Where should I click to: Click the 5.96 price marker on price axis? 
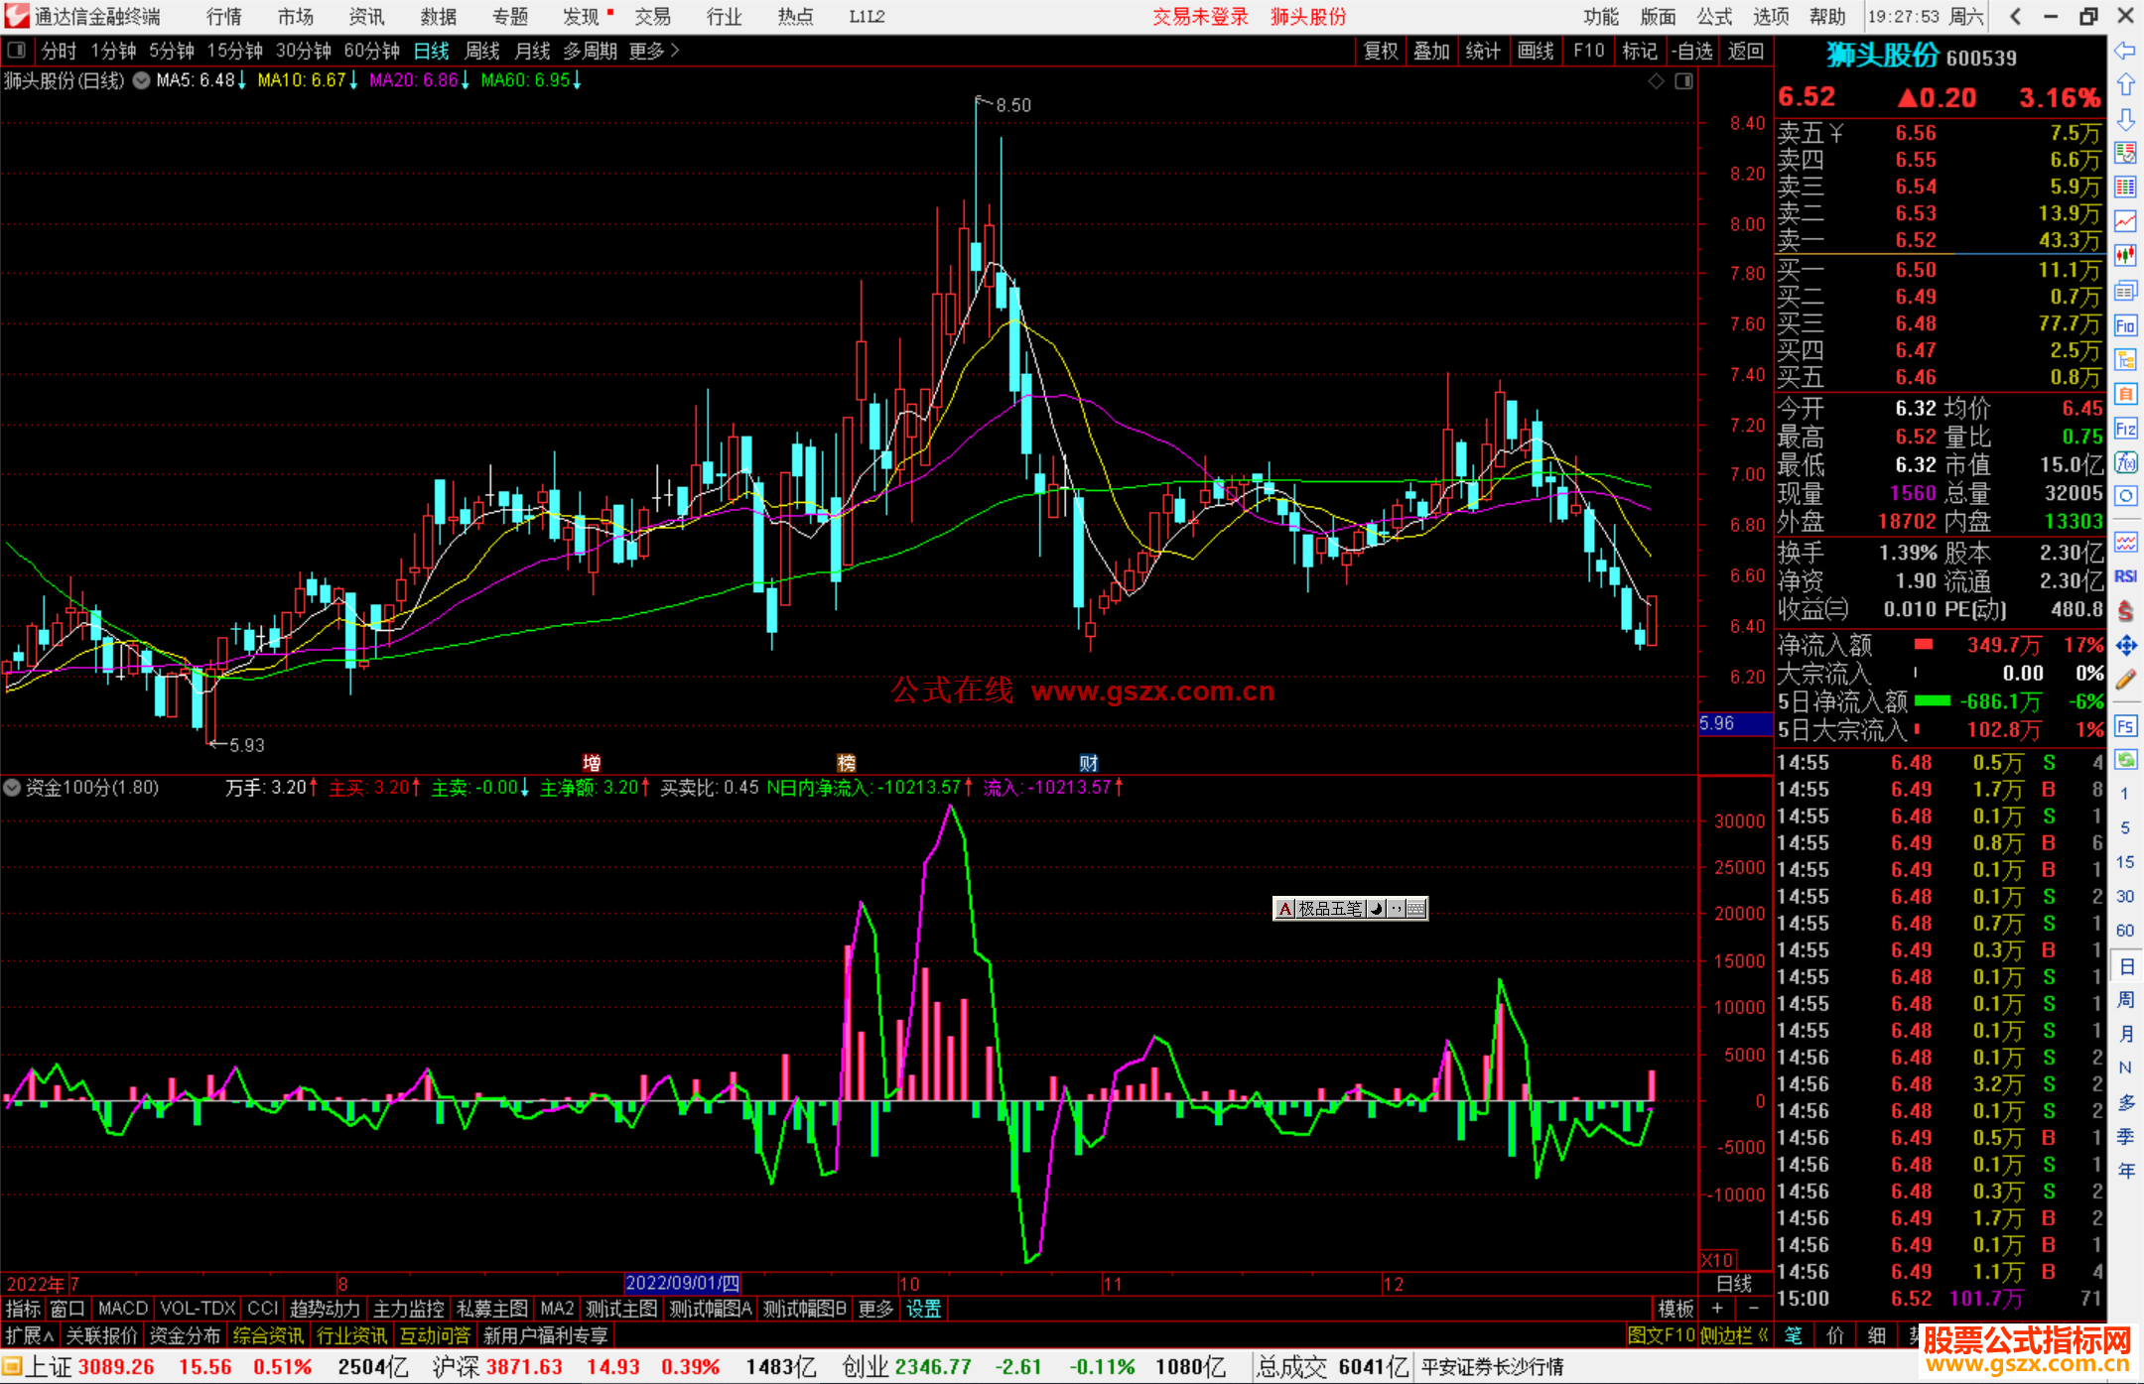(1735, 724)
